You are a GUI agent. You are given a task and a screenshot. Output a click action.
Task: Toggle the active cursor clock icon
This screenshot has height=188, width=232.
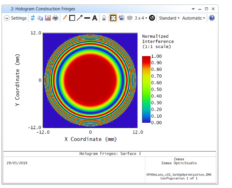[152, 18]
